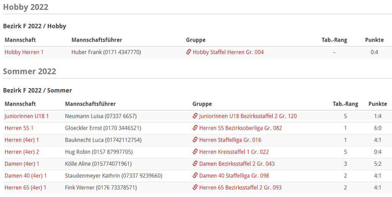Click link icon beside Juniorinnen U18 Bezirksstaffel 2
The image size is (392, 197).
coord(195,116)
